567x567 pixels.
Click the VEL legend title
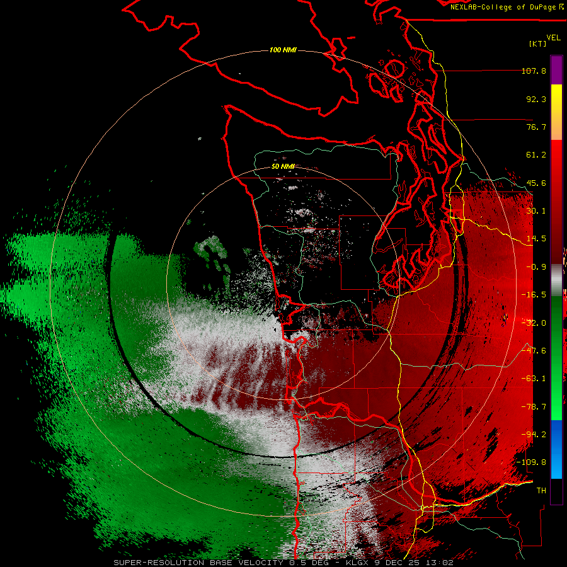553,38
